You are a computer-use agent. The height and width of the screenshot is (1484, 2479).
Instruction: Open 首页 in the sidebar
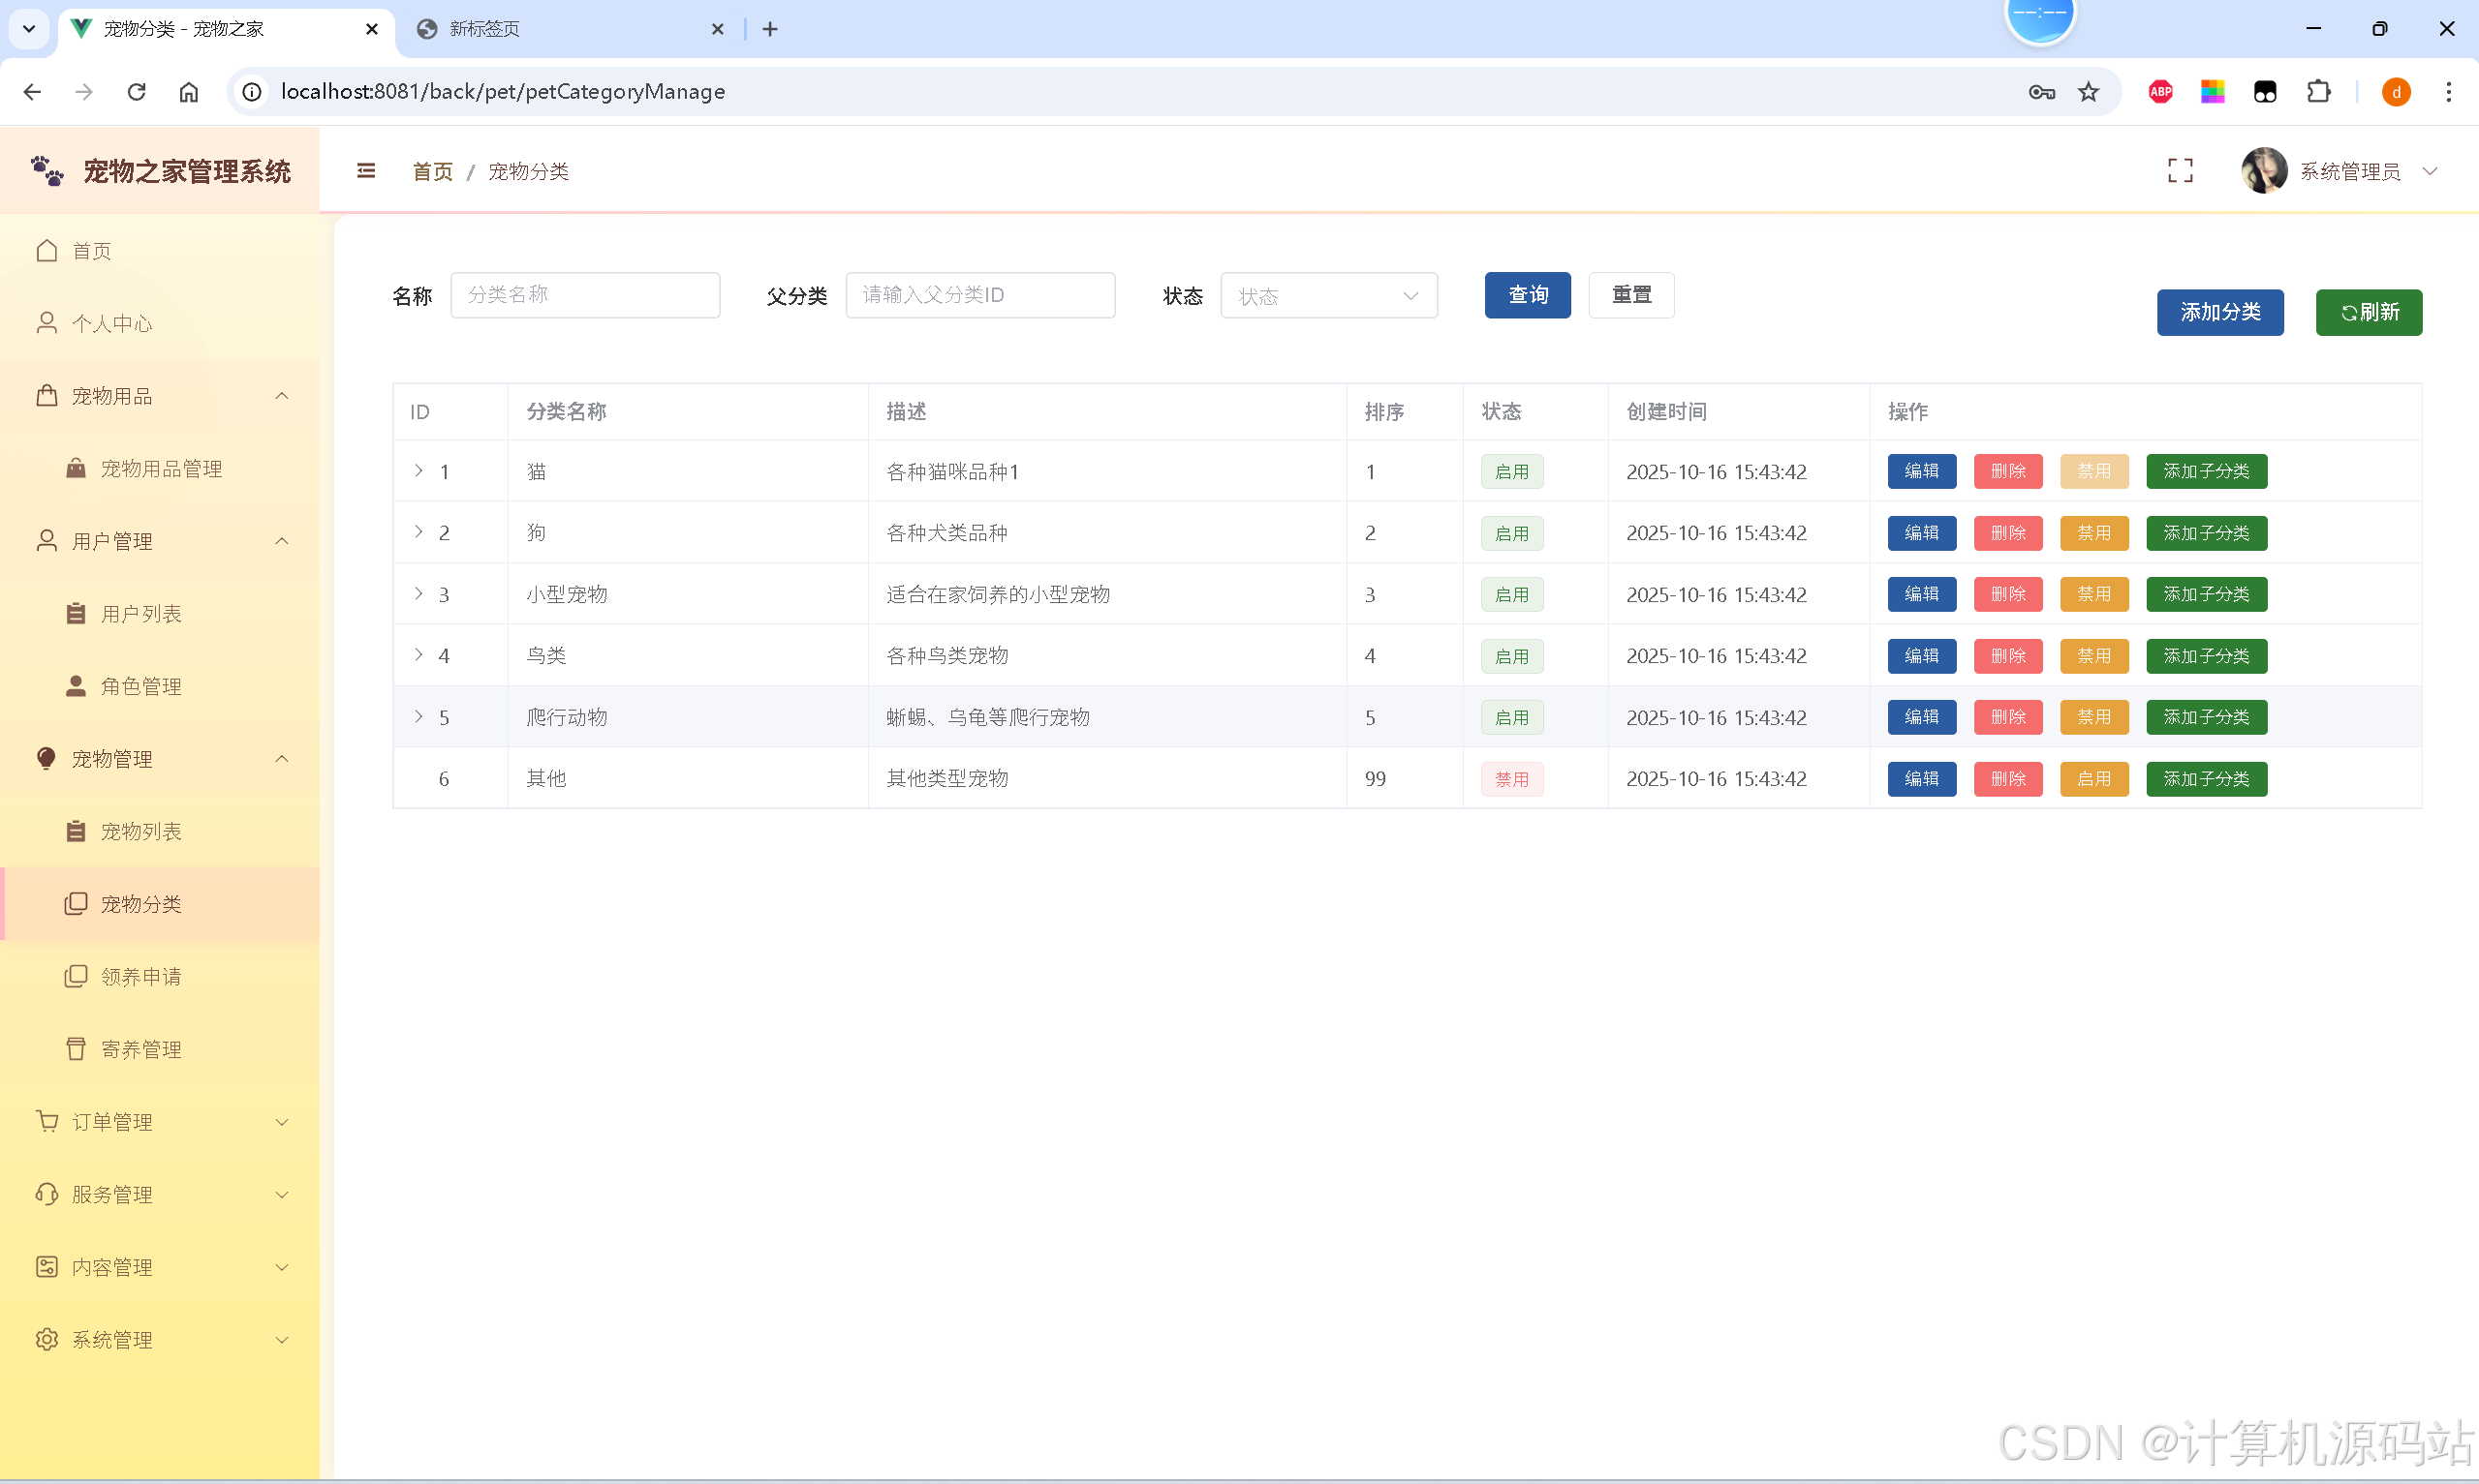pos(160,250)
